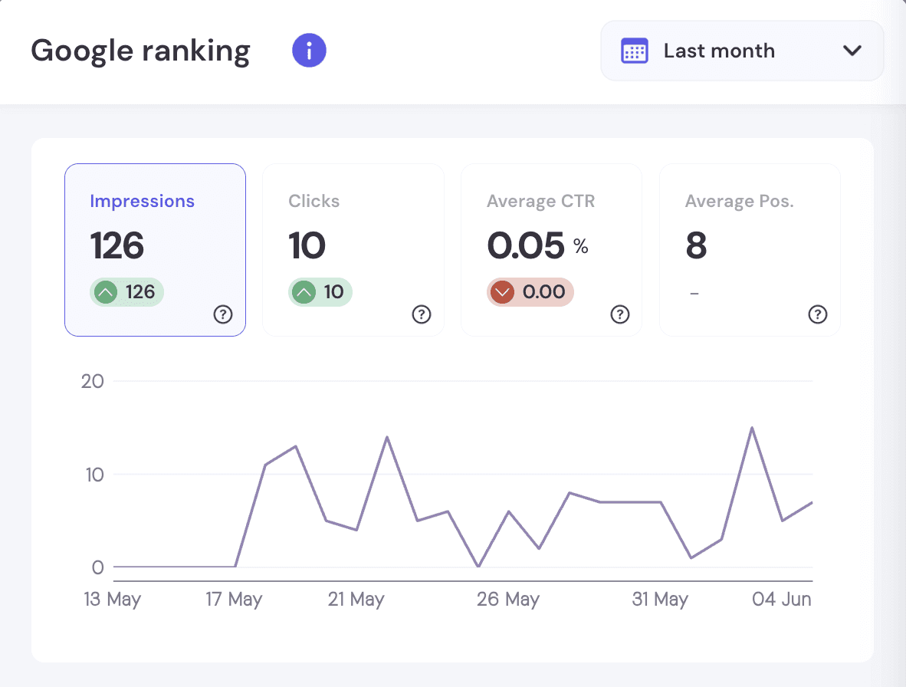Click the 21 May axis label

[x=356, y=599]
